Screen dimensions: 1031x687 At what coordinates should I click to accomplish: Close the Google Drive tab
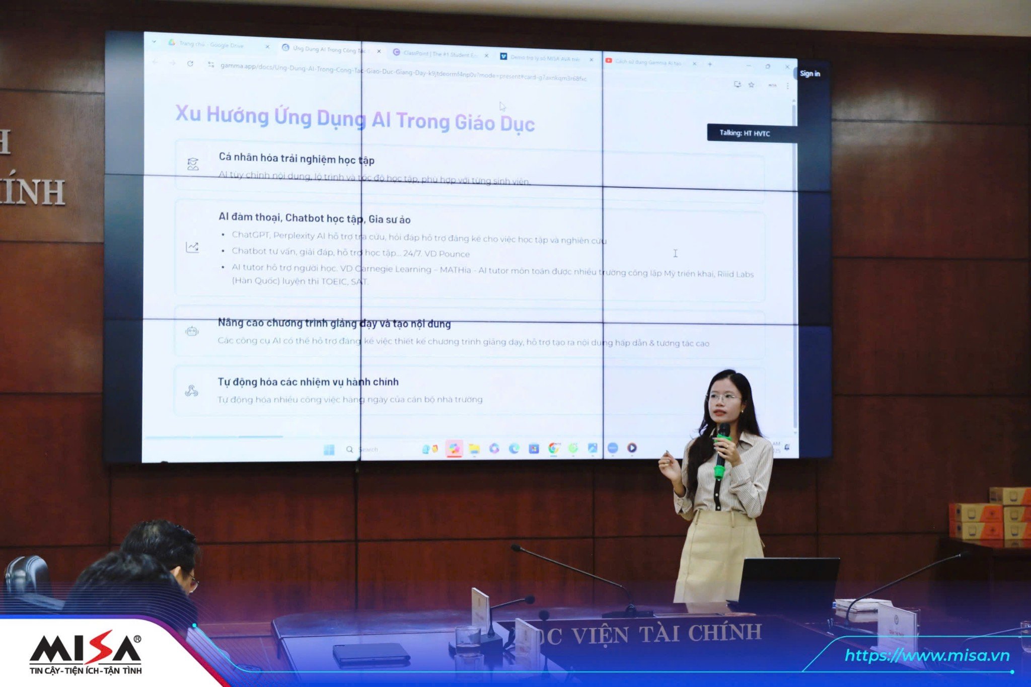point(267,47)
